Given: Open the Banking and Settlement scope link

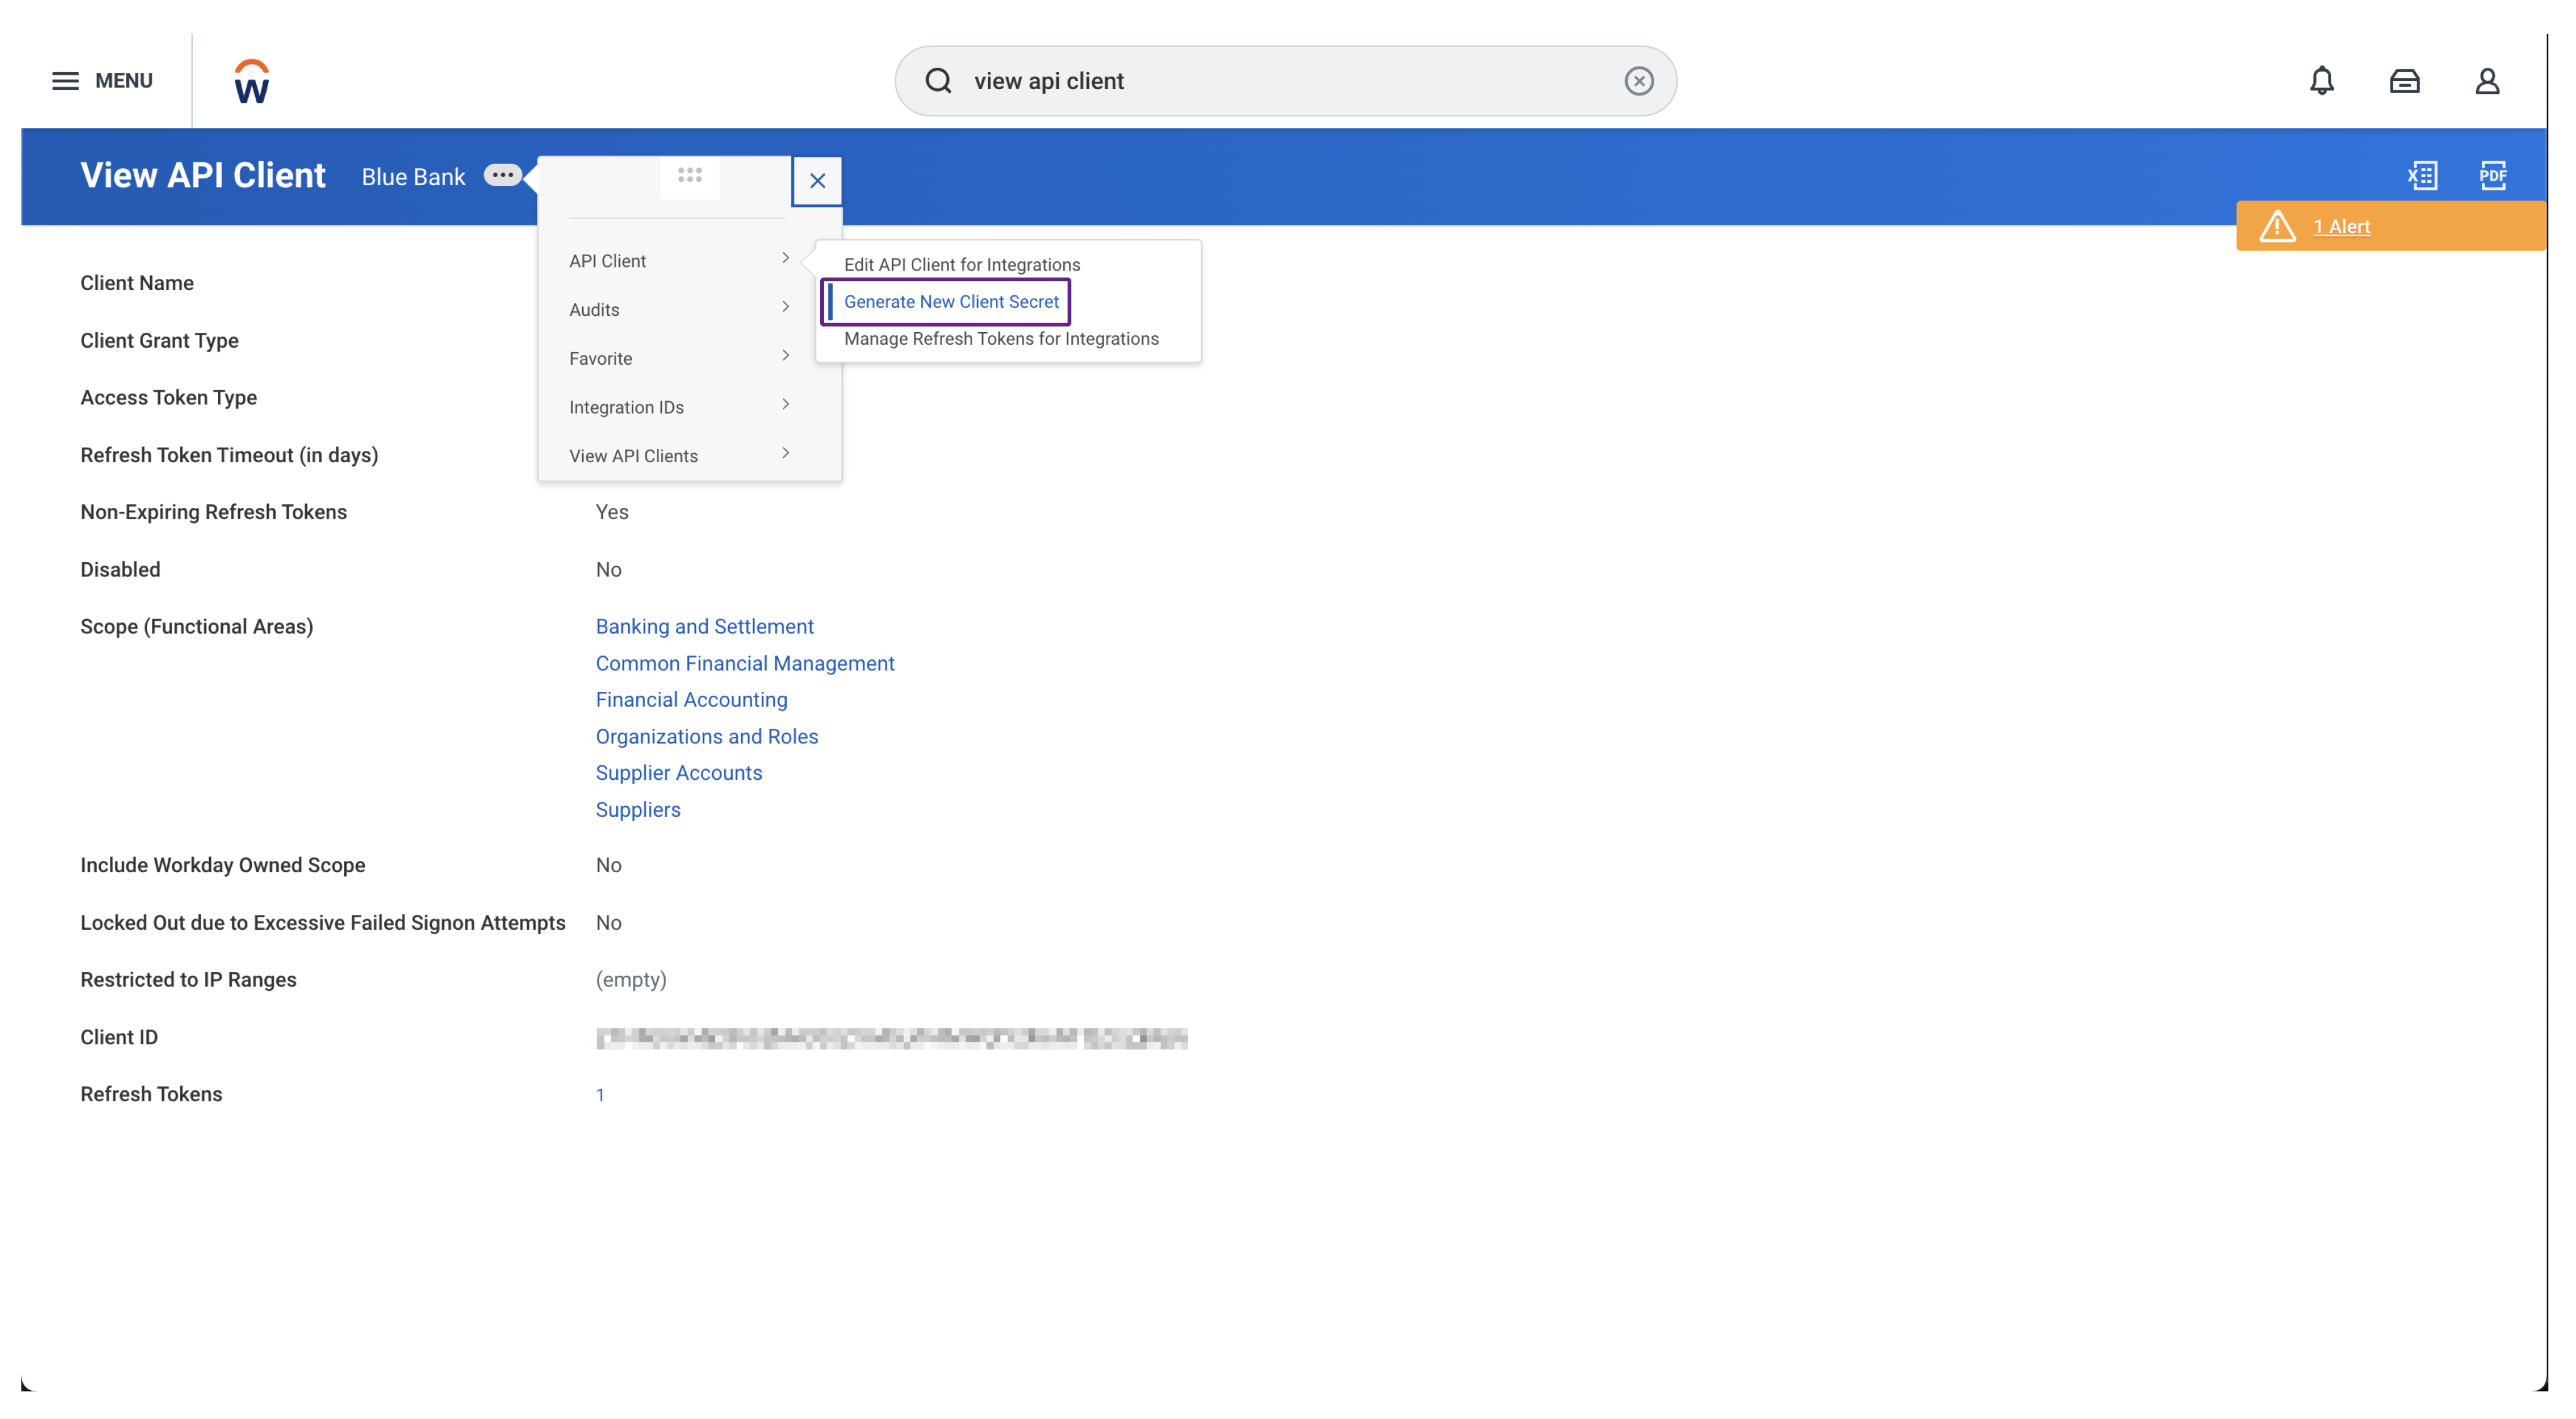Looking at the screenshot, I should (x=704, y=626).
